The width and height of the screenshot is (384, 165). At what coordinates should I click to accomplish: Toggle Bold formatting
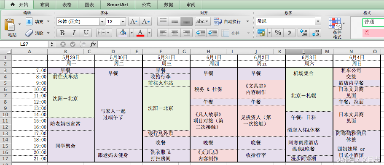point(62,33)
